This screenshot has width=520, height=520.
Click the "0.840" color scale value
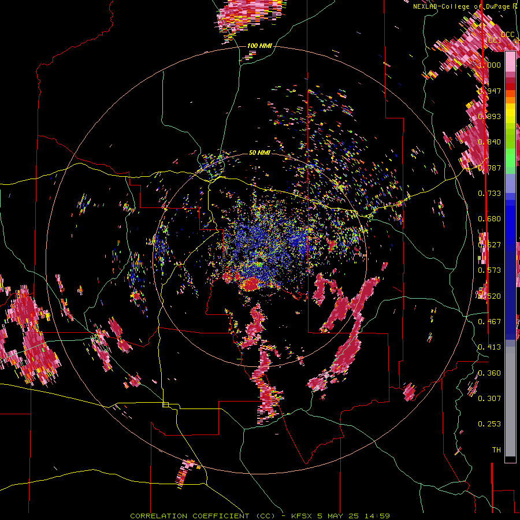click(489, 142)
